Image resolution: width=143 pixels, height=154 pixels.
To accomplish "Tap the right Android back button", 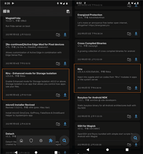I will click(88, 150).
